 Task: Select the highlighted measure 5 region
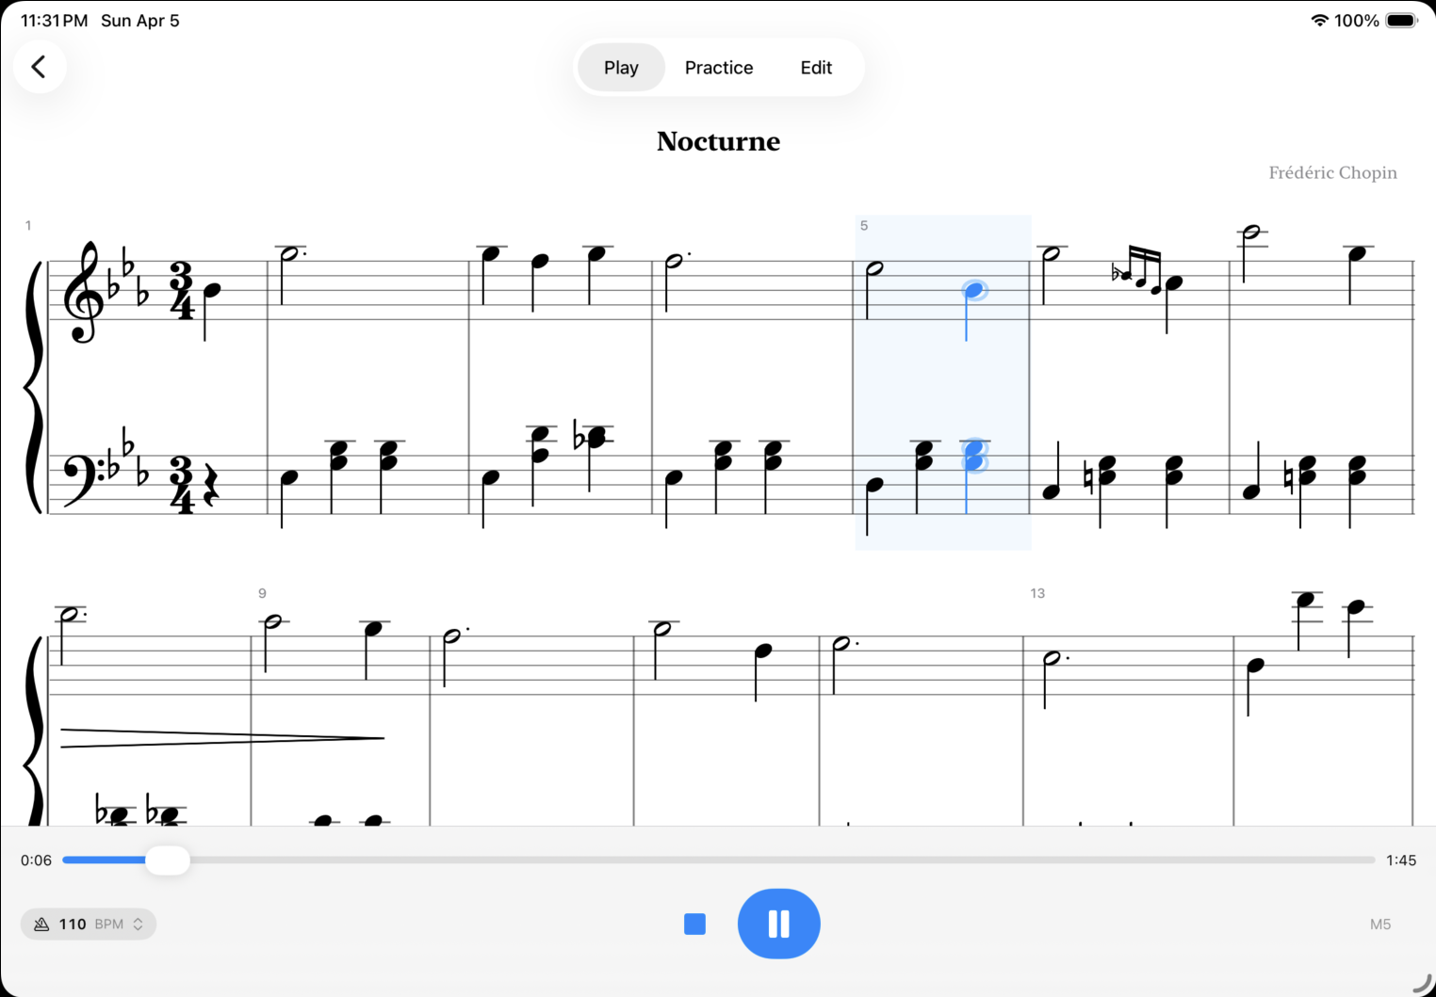[942, 381]
